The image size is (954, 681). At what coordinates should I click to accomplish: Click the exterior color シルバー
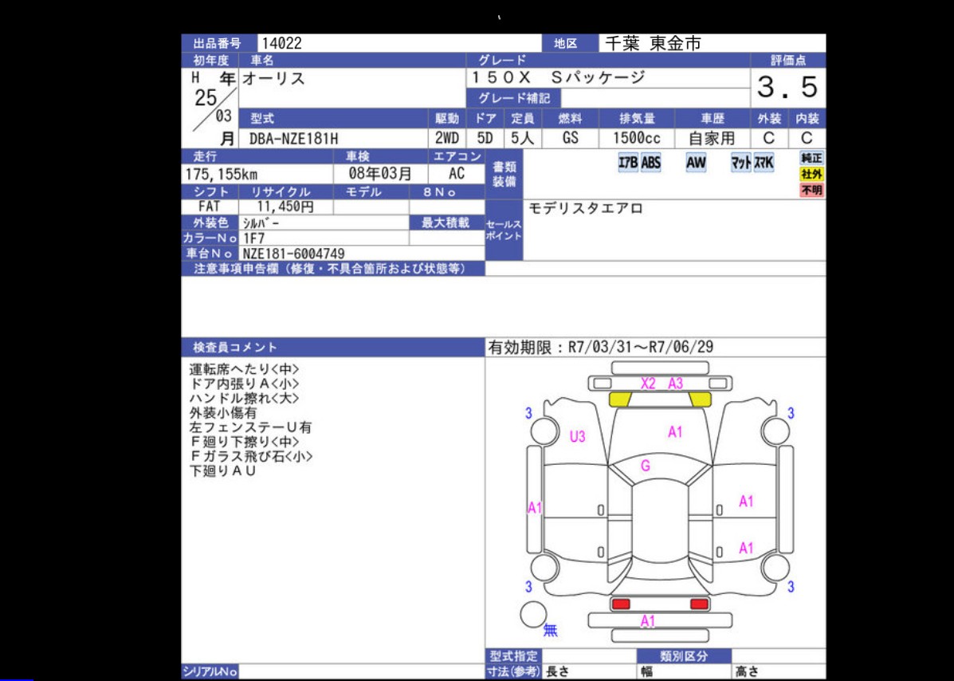click(261, 223)
